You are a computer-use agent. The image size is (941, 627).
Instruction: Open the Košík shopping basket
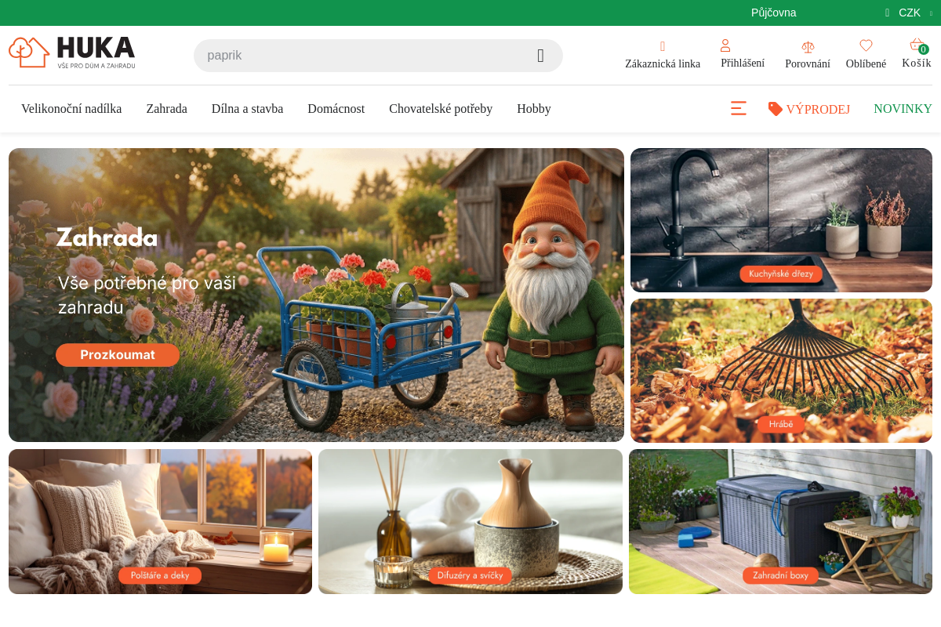pos(916,45)
